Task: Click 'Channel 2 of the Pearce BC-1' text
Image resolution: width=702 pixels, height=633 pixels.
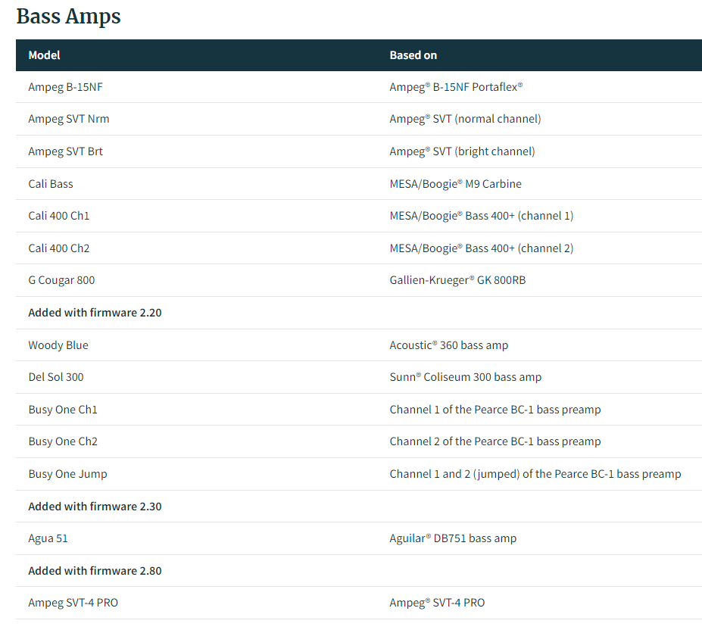Action: click(462, 441)
